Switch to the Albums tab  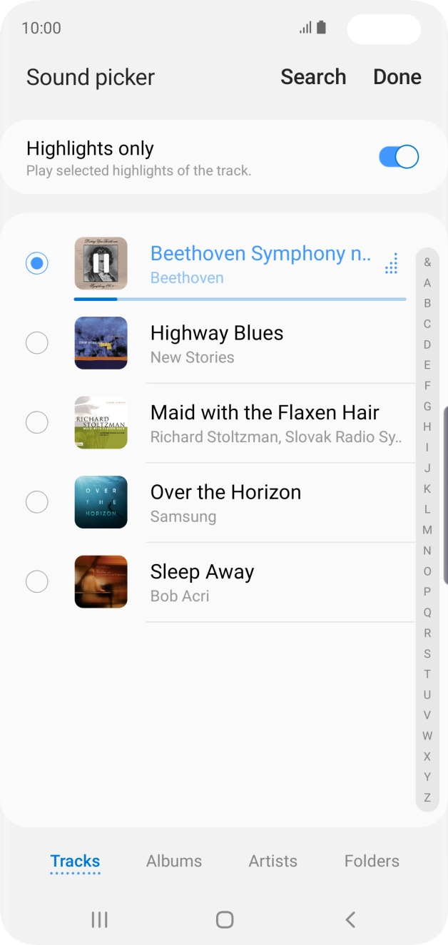tap(174, 861)
